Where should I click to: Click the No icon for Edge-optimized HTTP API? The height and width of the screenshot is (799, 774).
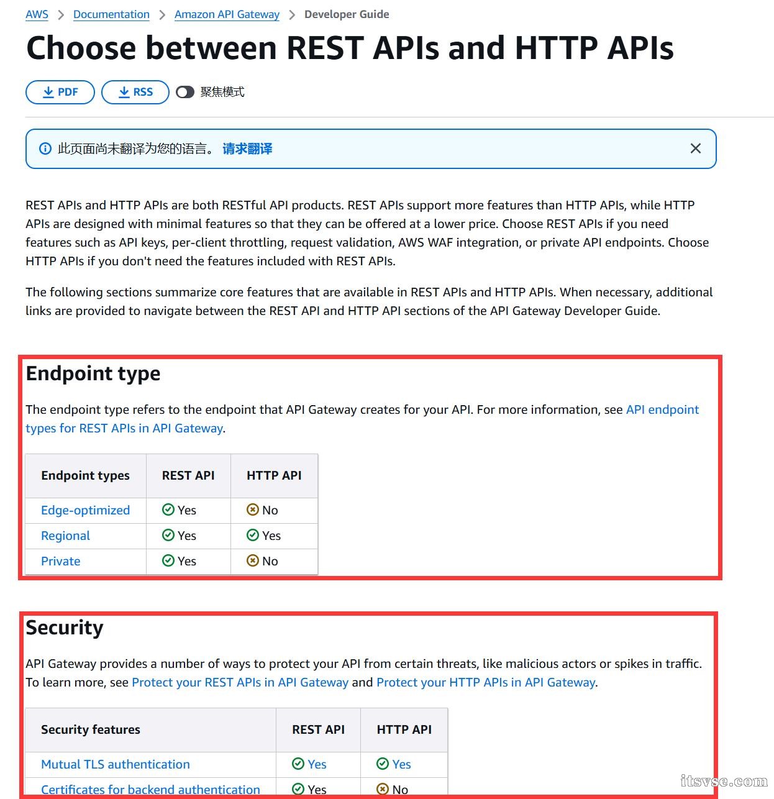click(252, 509)
